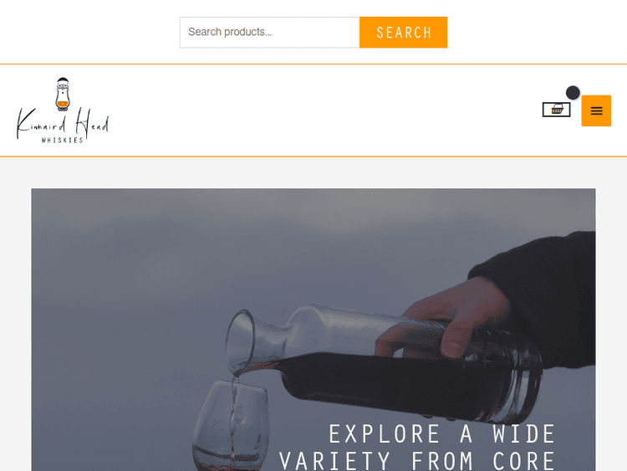Click the Kinnaird Head handwritten signature text
This screenshot has height=471, width=627.
point(63,123)
